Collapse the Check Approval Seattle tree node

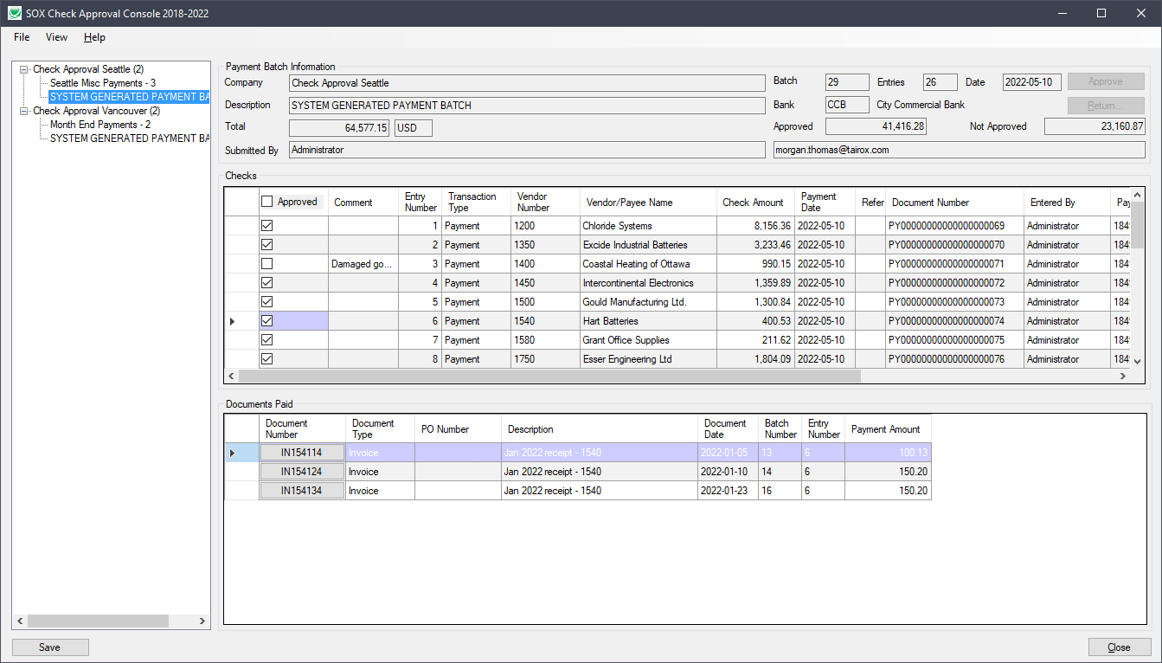coord(24,69)
